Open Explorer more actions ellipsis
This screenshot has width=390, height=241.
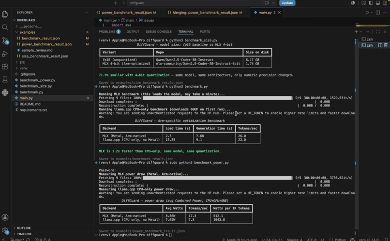(87, 13)
